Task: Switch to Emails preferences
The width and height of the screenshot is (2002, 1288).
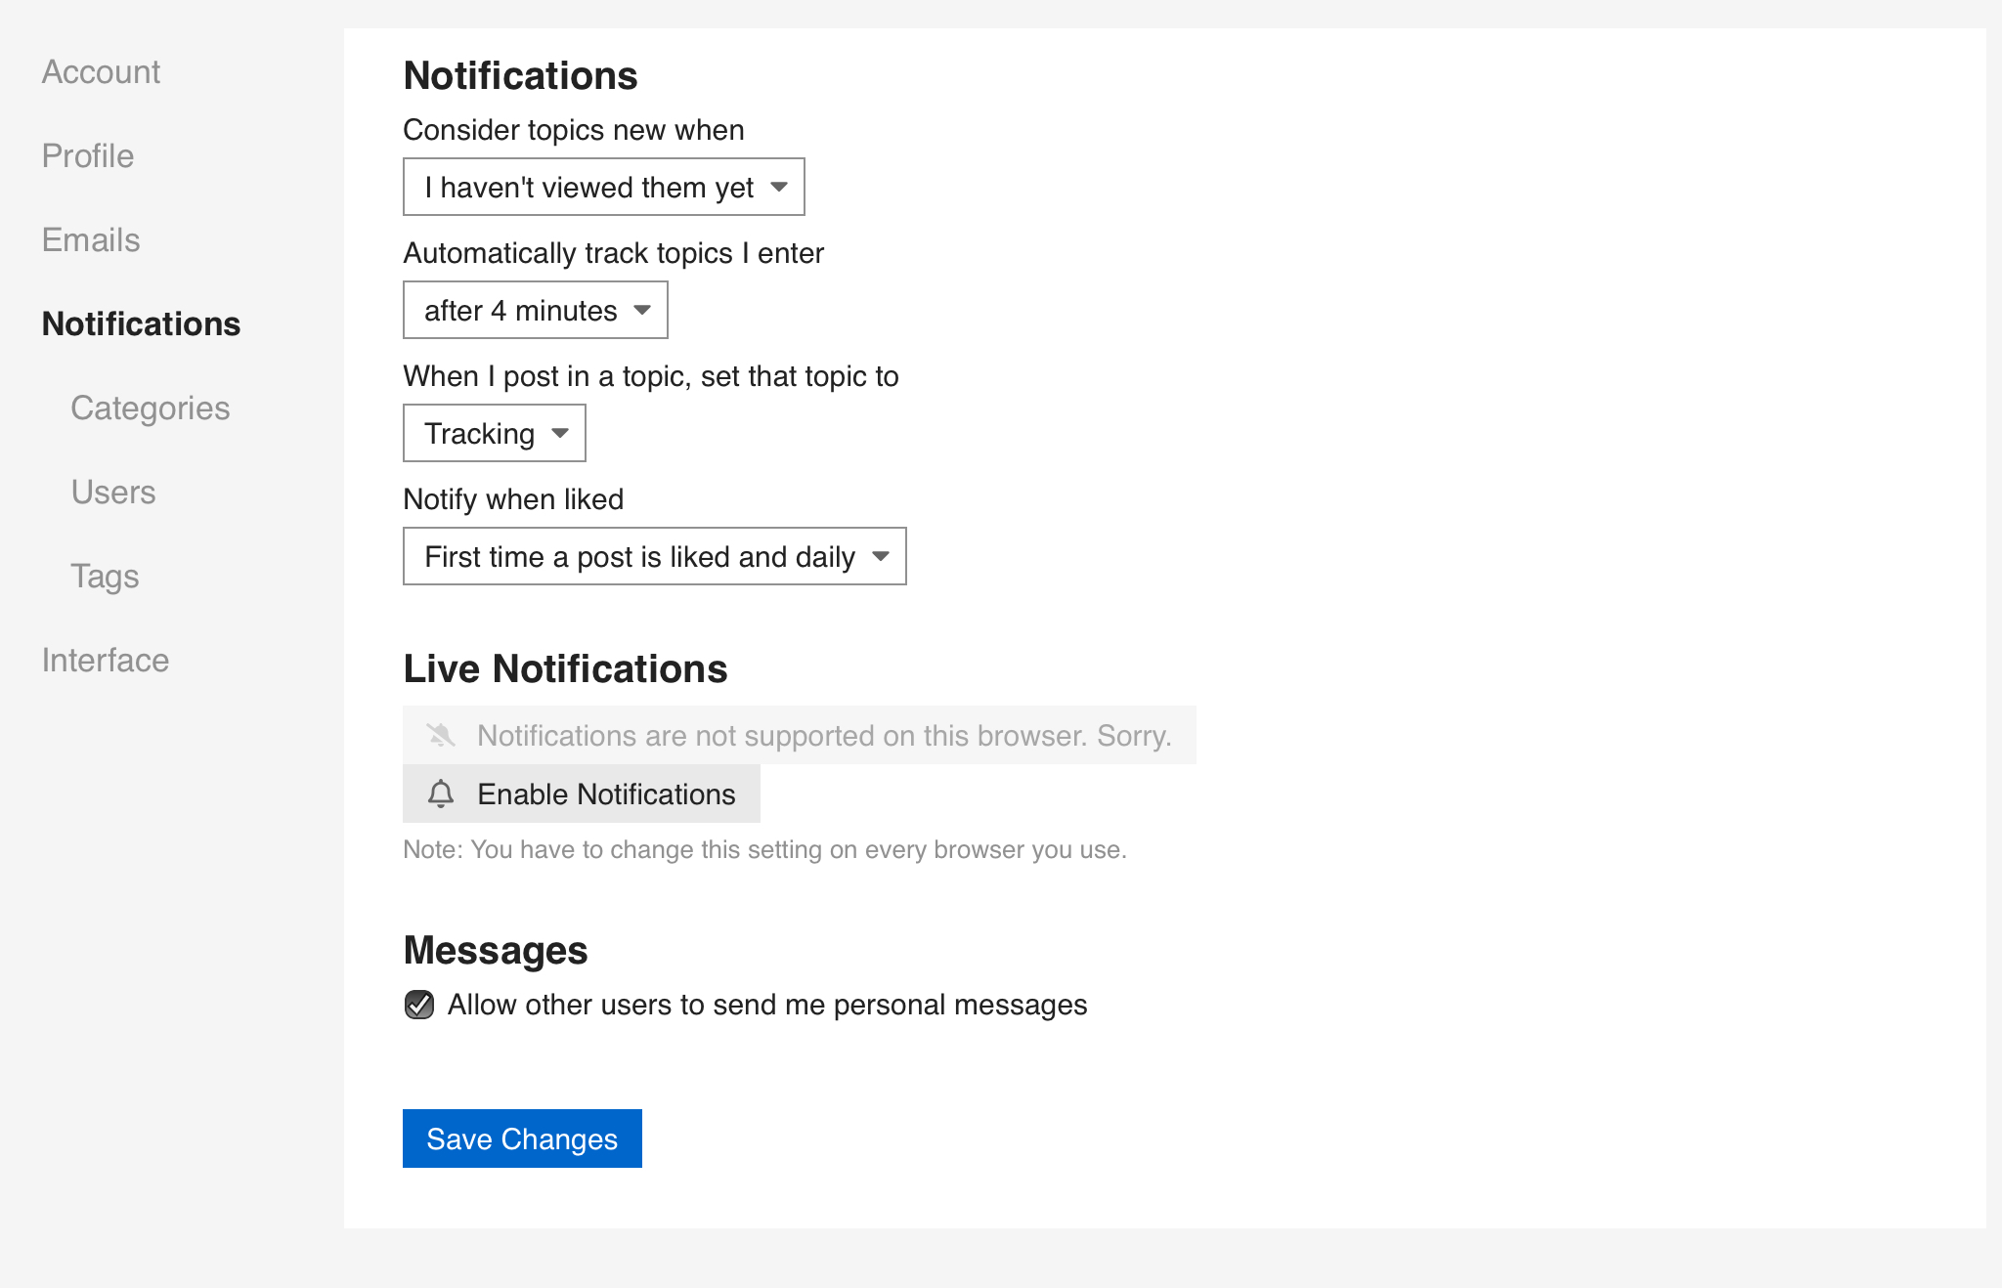Action: click(91, 239)
